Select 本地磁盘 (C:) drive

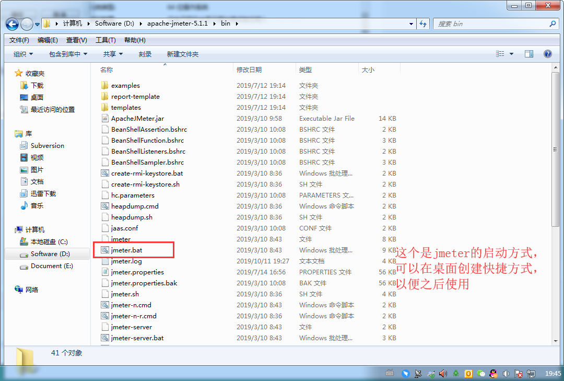49,241
